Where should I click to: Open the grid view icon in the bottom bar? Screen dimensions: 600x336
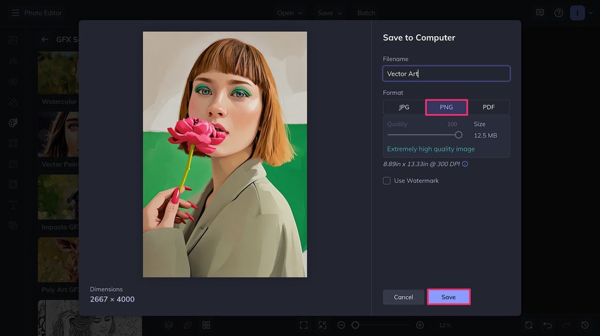coord(206,325)
